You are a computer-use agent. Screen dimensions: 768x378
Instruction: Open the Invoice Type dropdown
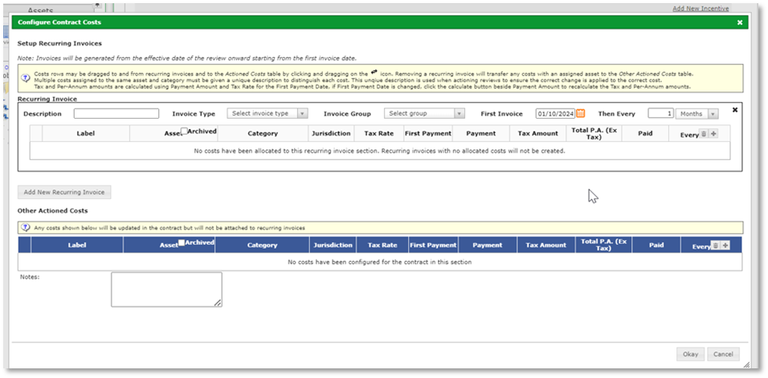point(268,113)
